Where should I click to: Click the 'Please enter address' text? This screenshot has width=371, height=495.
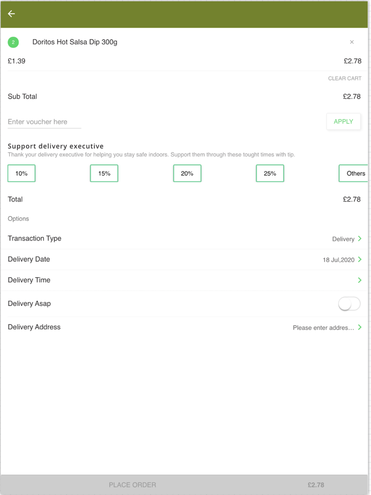(323, 328)
